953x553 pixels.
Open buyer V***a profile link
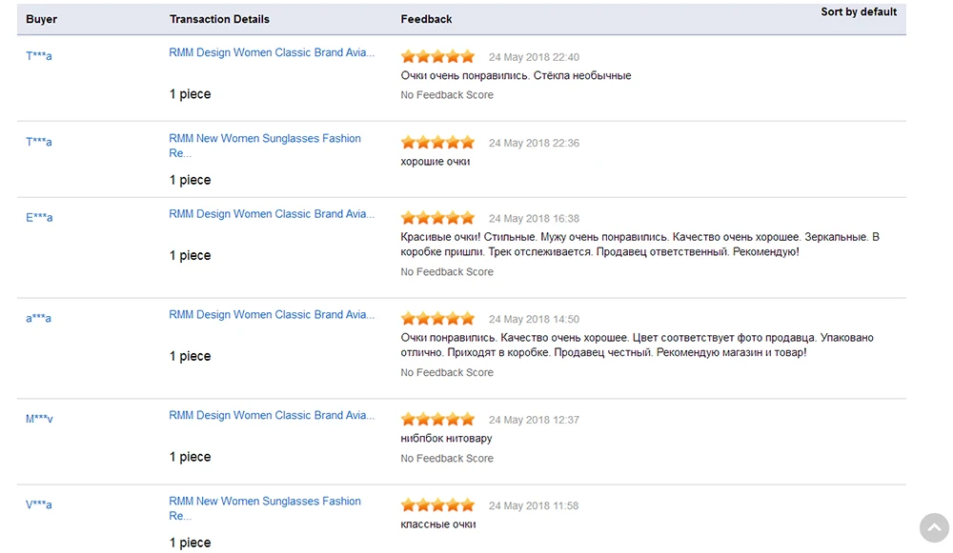point(39,505)
